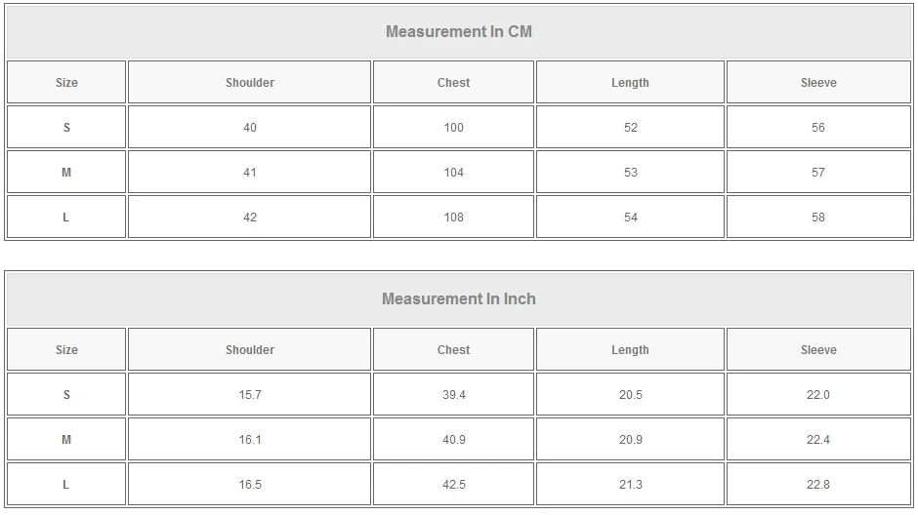This screenshot has width=918, height=515.
Task: Click the length value 53 cell
Action: (630, 173)
